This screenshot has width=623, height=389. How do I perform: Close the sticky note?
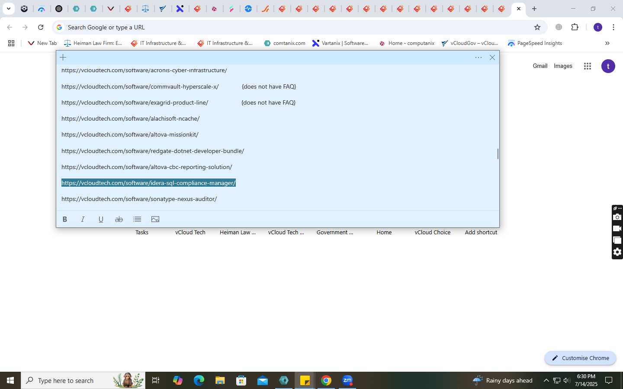492,57
